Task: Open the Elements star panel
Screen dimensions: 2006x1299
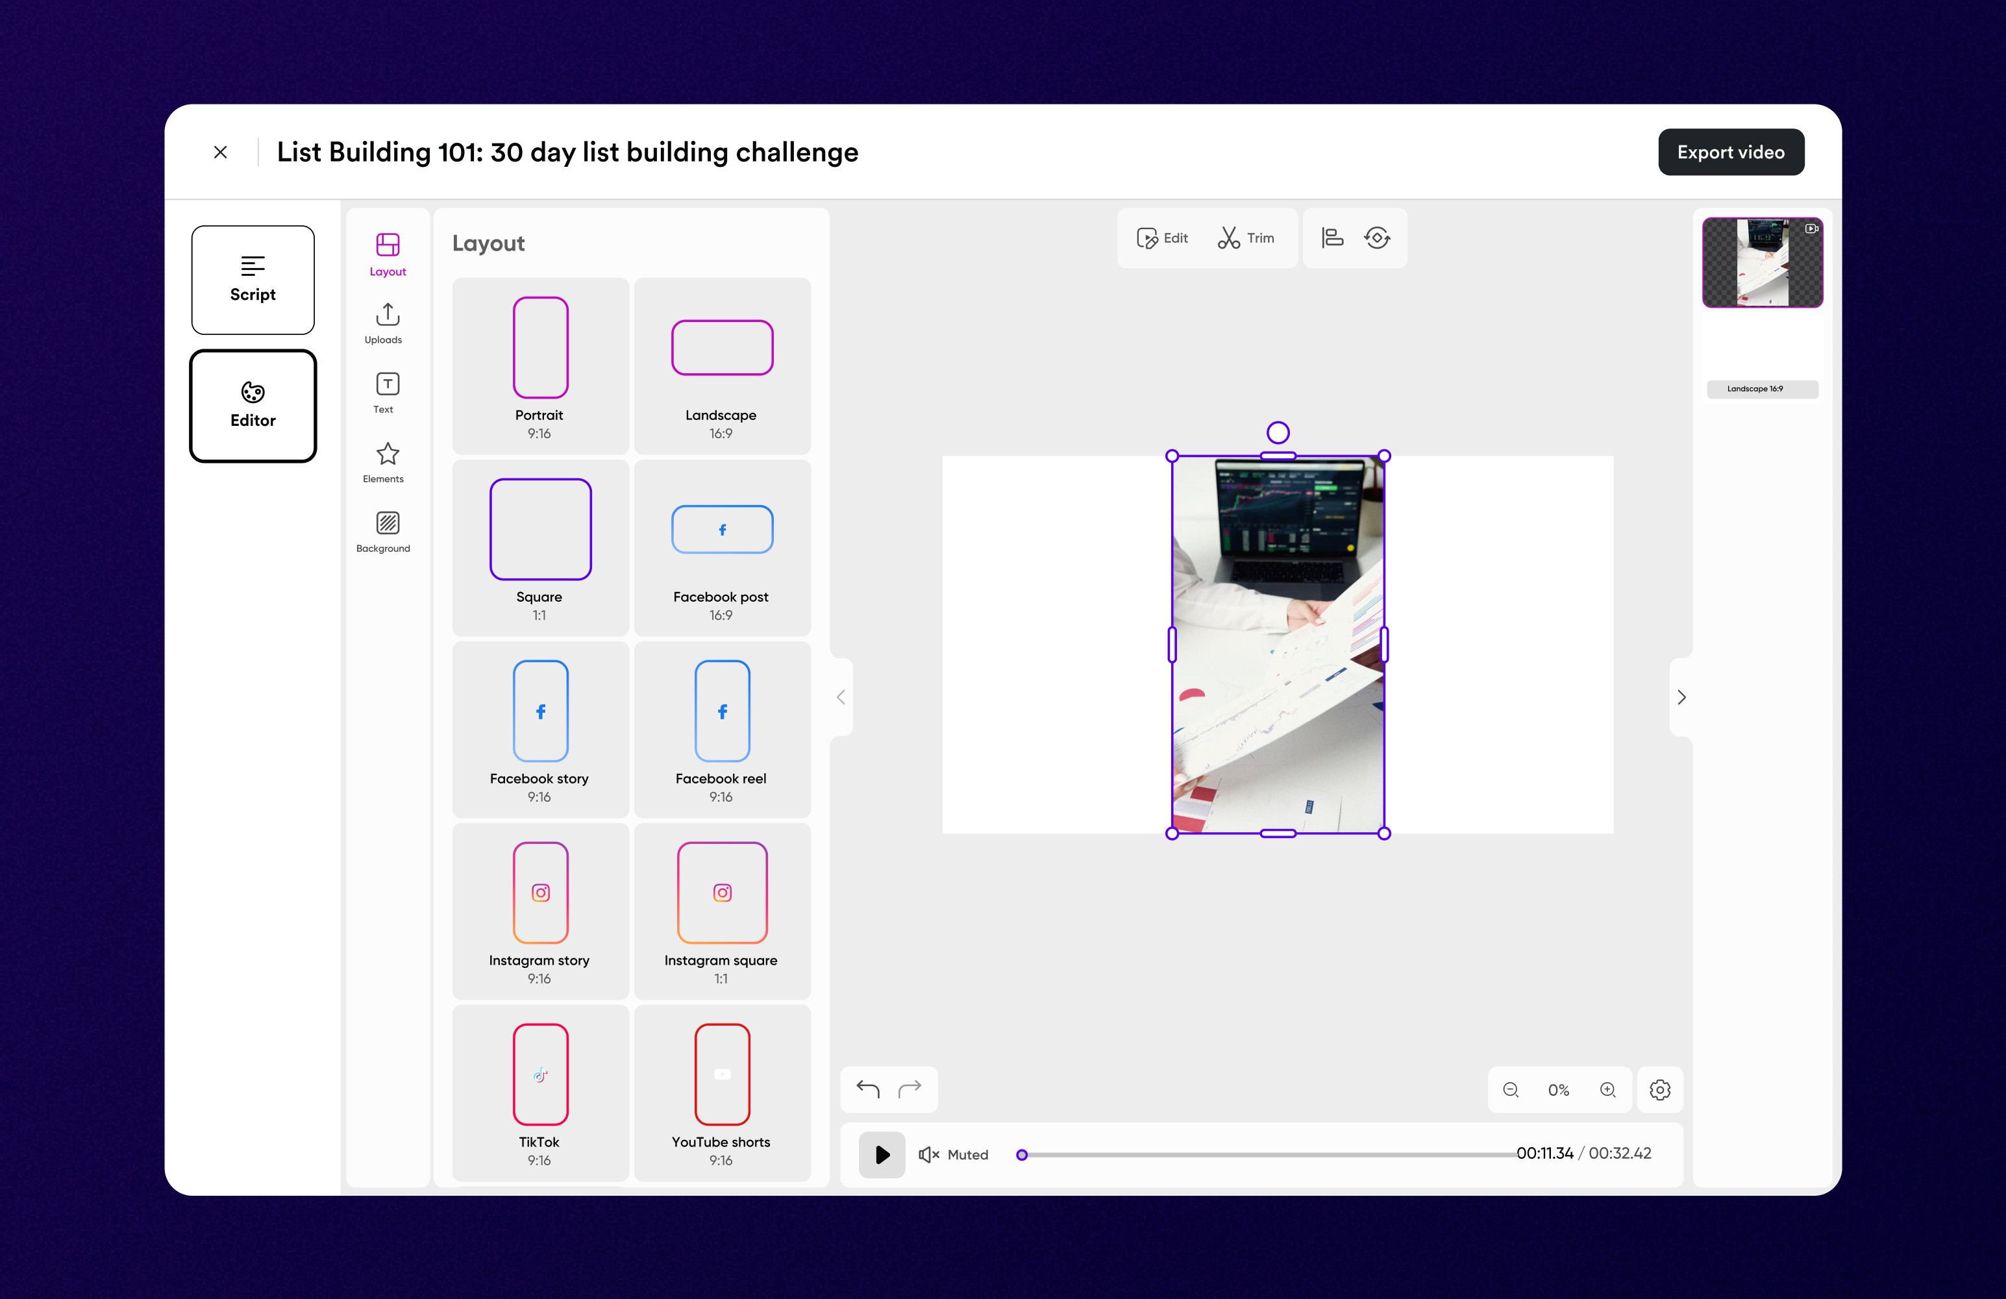Action: click(x=387, y=462)
